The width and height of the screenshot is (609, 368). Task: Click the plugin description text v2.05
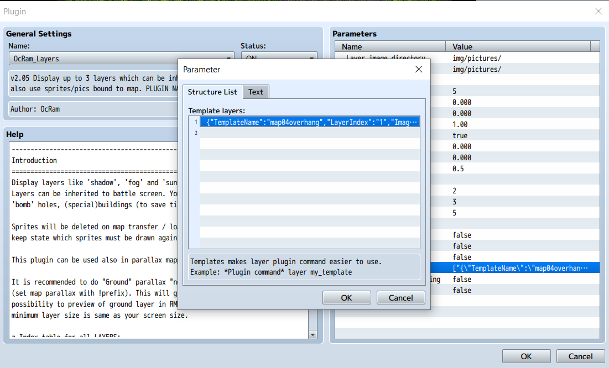click(x=93, y=83)
